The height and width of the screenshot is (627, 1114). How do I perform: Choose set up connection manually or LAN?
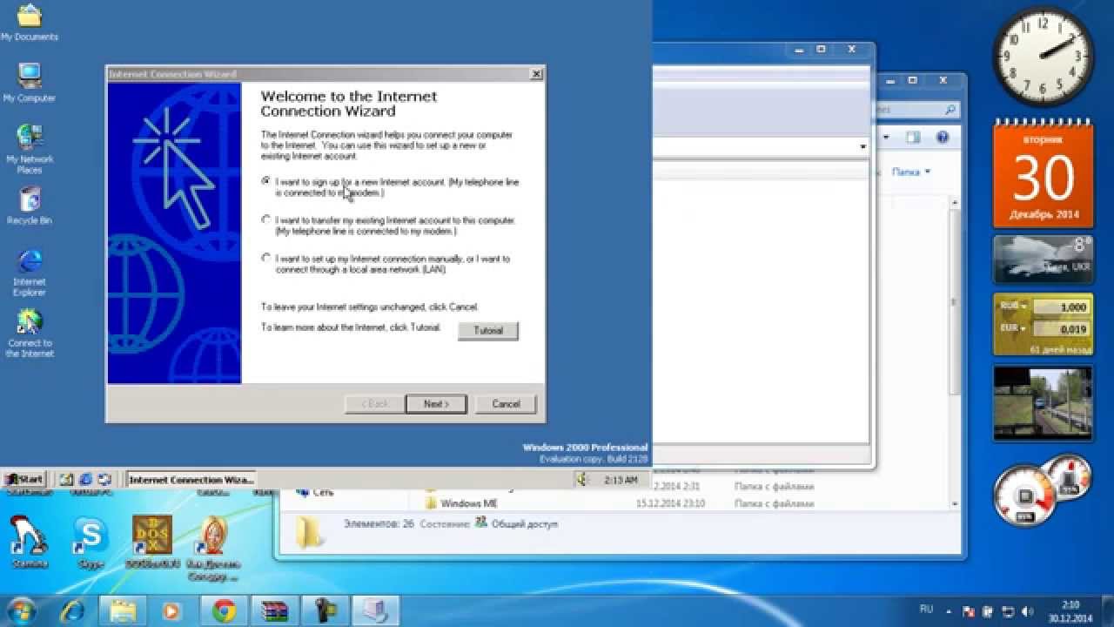(x=266, y=258)
